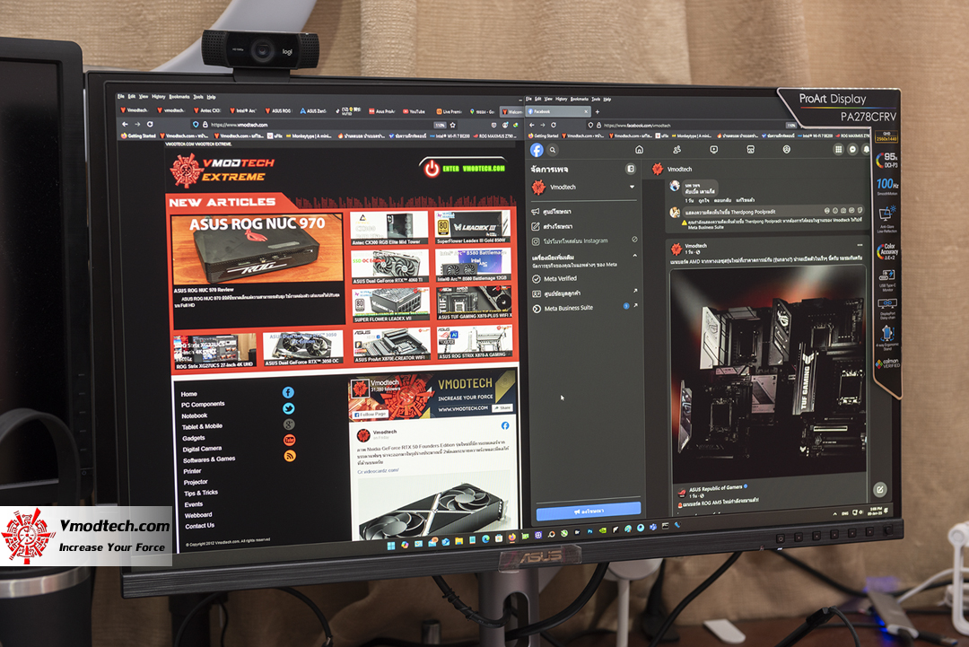
Task: Click the YouTube social icon on Vmodtech menu
Action: [289, 440]
